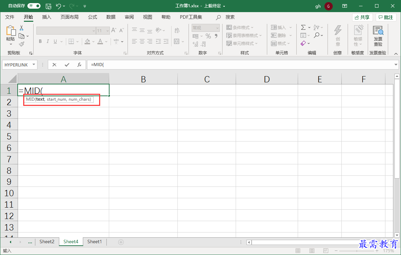Open 单元格样式 cell styles
The width and height of the screenshot is (401, 255).
tap(242, 43)
